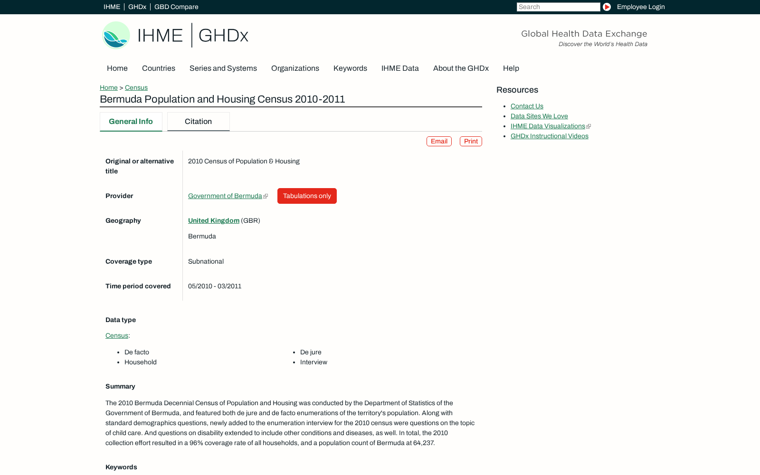Screen dimensions: 760x475
Task: Click the Print button
Action: (x=471, y=142)
